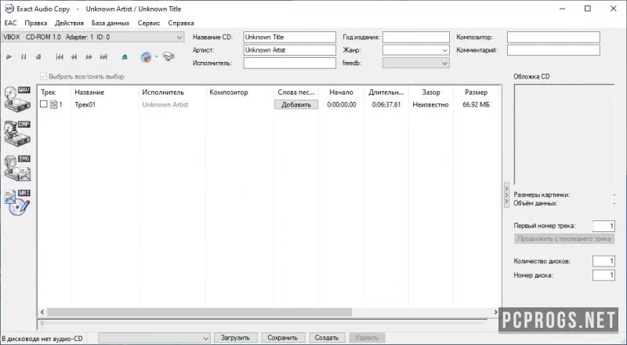Click the Артист input field
The height and width of the screenshot is (345, 627).
(289, 50)
